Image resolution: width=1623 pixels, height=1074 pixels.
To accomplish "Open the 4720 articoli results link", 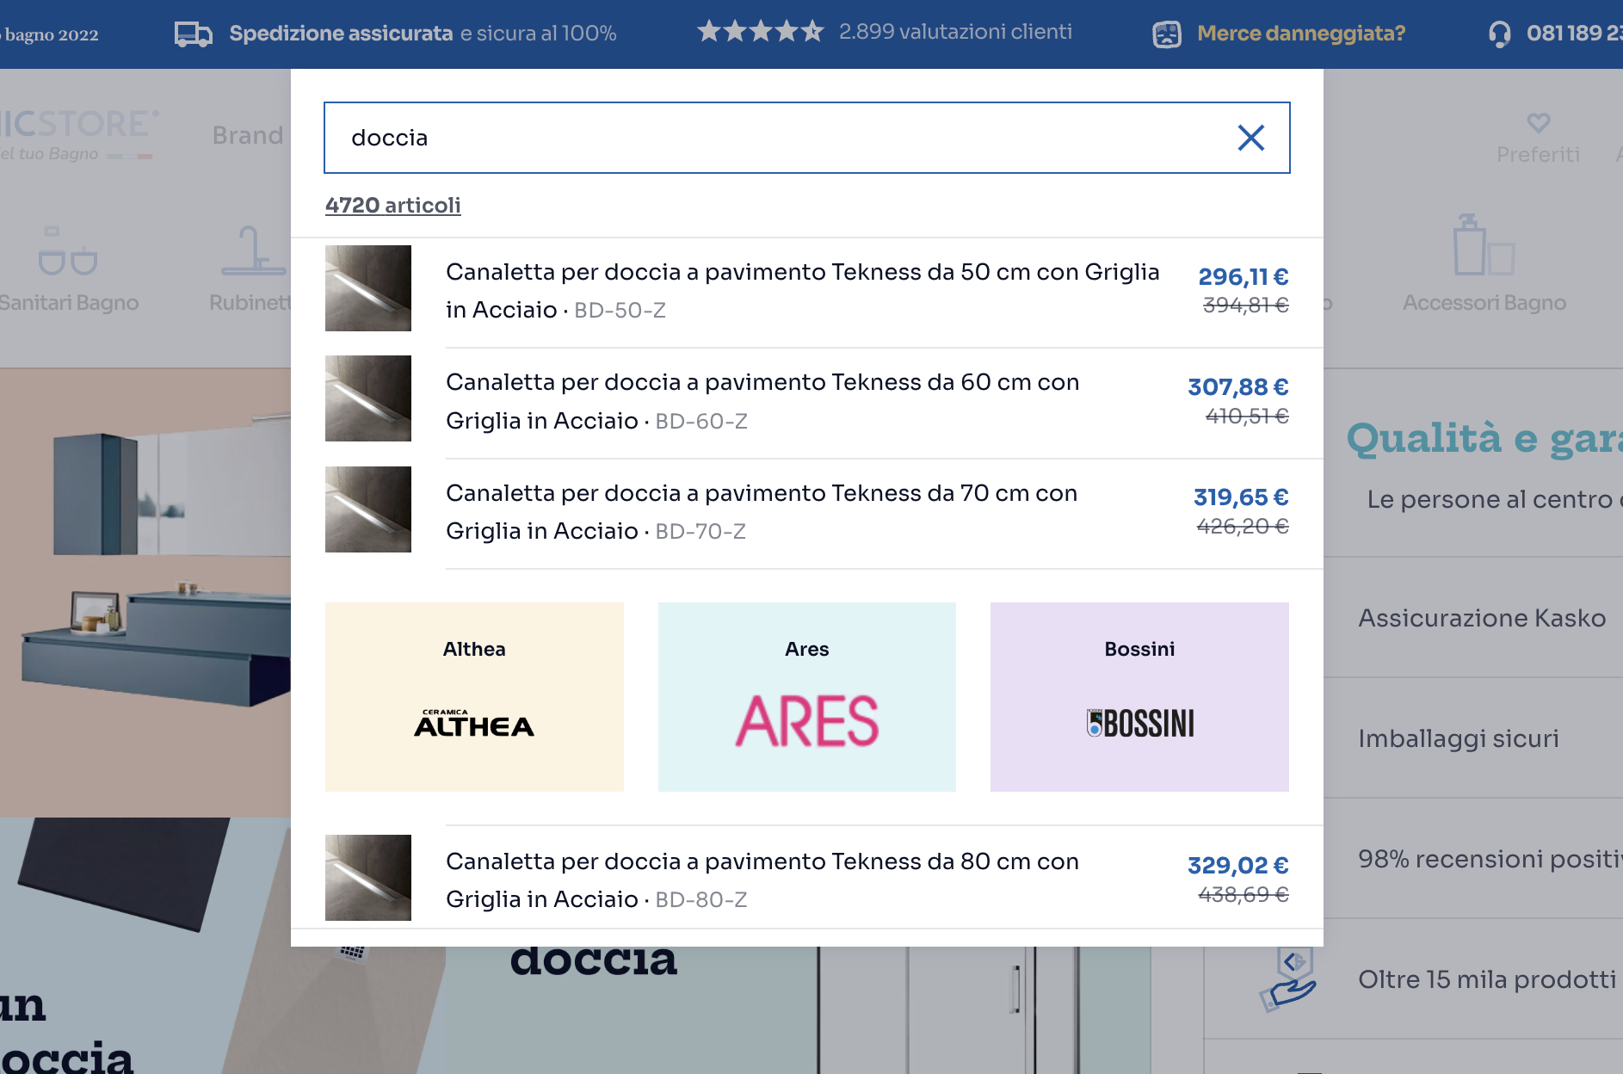I will 392,206.
